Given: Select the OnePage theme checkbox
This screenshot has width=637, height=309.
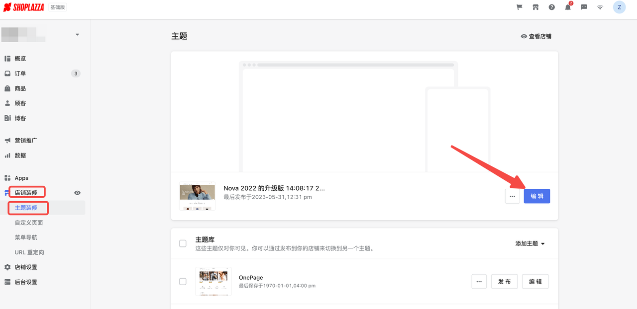Looking at the screenshot, I should click(183, 282).
